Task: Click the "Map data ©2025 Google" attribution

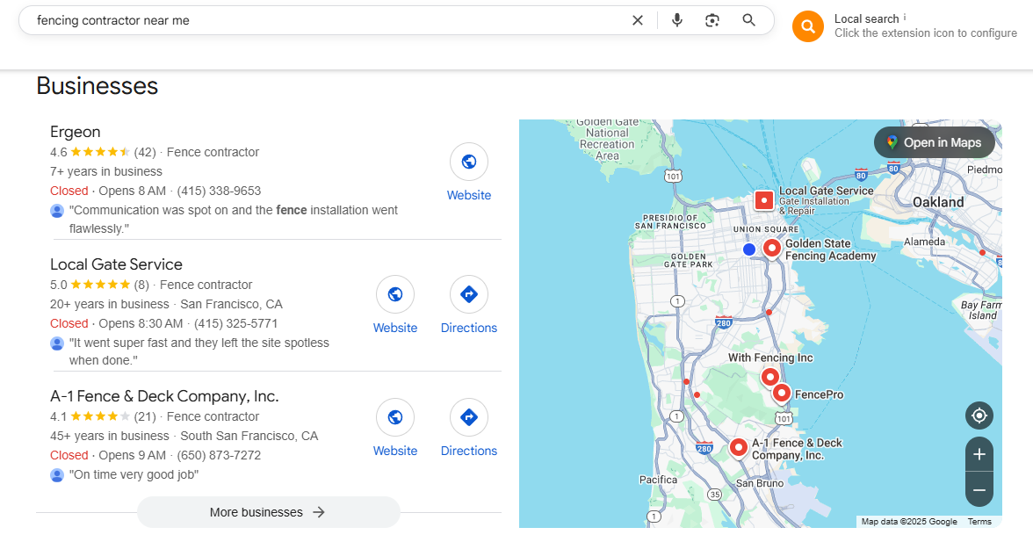Action: click(909, 522)
